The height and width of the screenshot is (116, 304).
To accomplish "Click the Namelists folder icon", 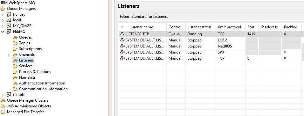I will coord(15,77).
